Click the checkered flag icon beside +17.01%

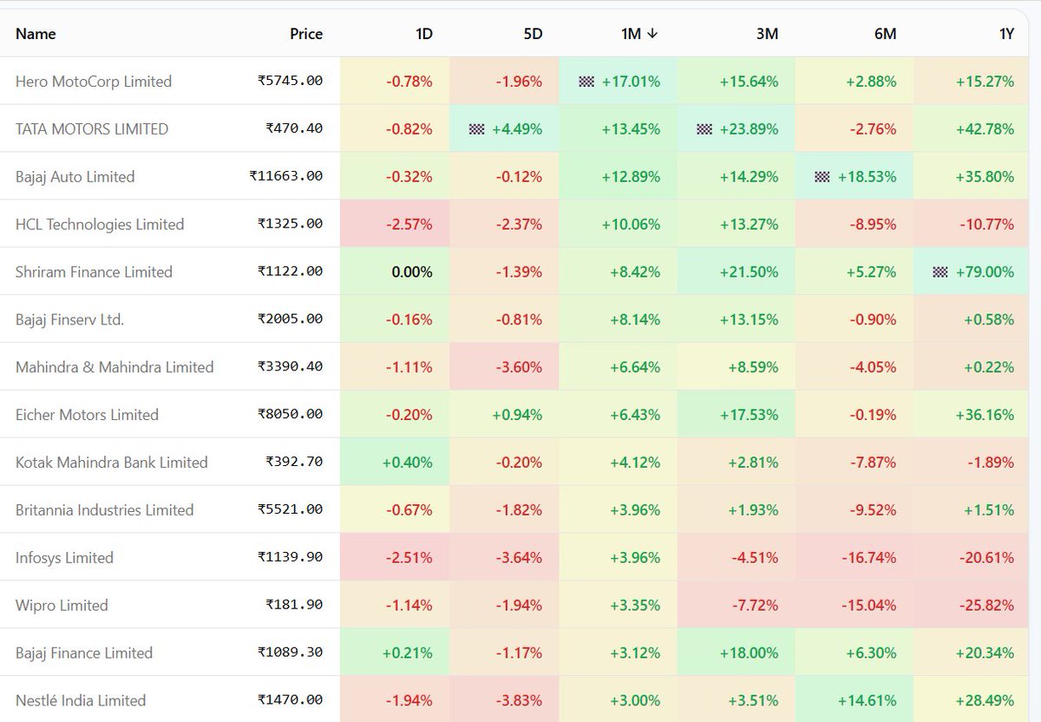(x=586, y=82)
